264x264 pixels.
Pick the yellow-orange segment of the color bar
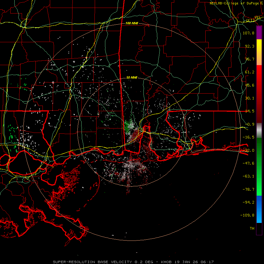point(259,52)
